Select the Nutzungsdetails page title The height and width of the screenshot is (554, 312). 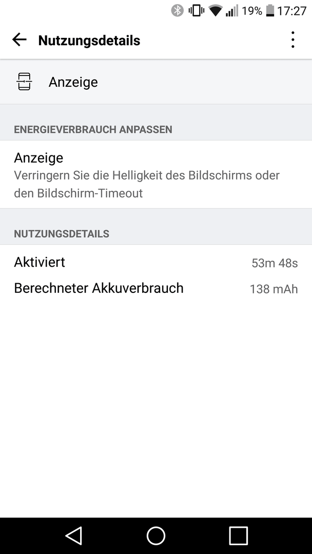tap(89, 41)
